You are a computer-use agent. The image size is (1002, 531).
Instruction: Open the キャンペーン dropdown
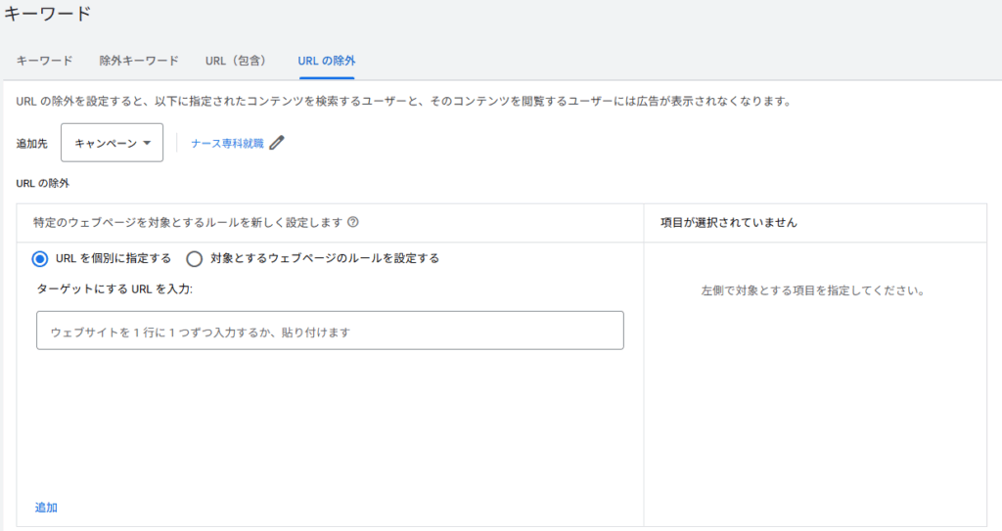pos(112,143)
